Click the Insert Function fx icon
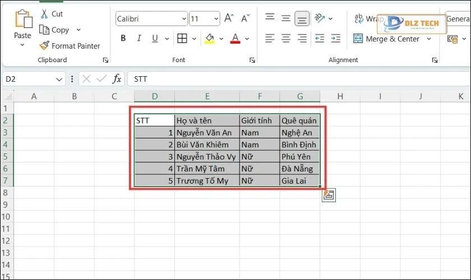 (x=117, y=79)
